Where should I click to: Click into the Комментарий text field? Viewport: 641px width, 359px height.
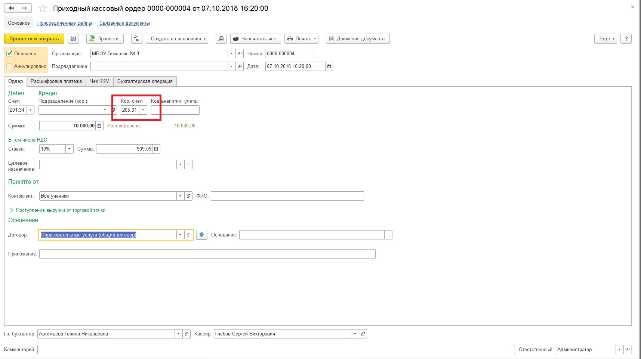coord(276,350)
